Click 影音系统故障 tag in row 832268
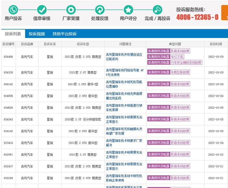Image resolution: width=228 pixels, height=188 pixels. [x=180, y=178]
